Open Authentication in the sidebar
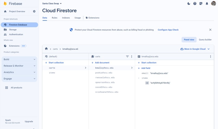The height and width of the screenshot is (129, 218). point(16,34)
